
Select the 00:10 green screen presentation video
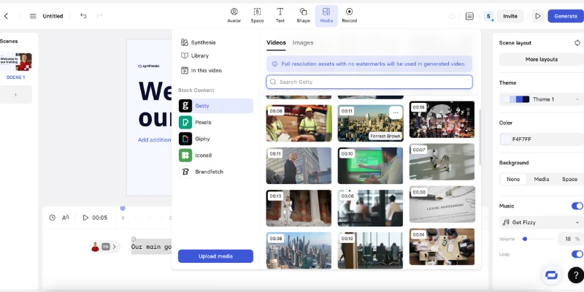[370, 166]
